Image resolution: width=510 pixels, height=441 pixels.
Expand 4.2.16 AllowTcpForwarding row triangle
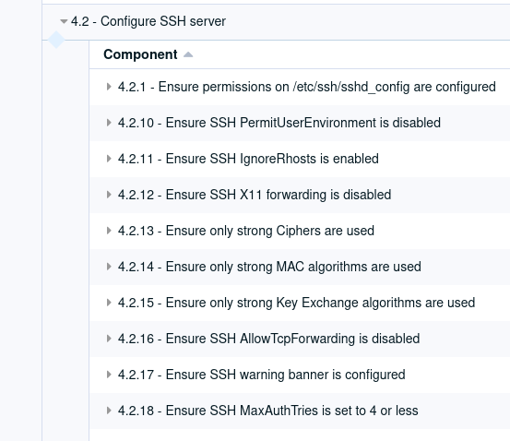[x=109, y=339]
